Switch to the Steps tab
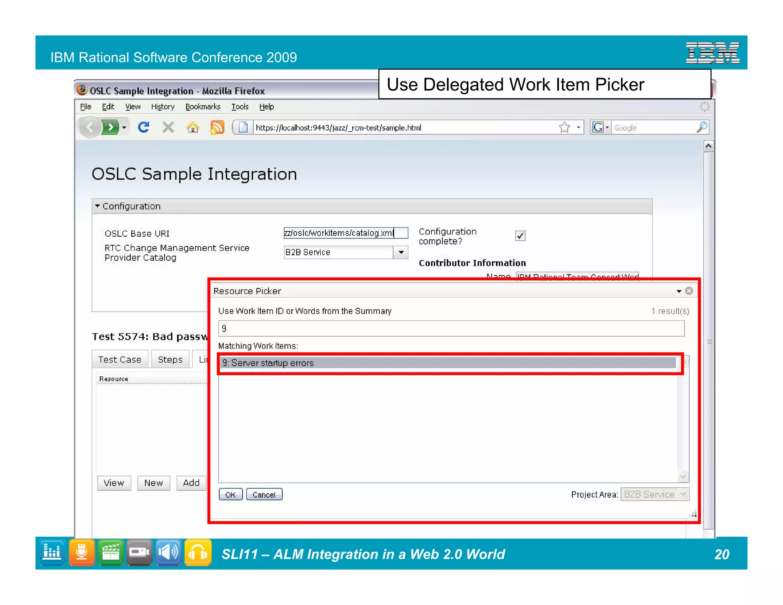Image resolution: width=783 pixels, height=605 pixels. coord(170,359)
